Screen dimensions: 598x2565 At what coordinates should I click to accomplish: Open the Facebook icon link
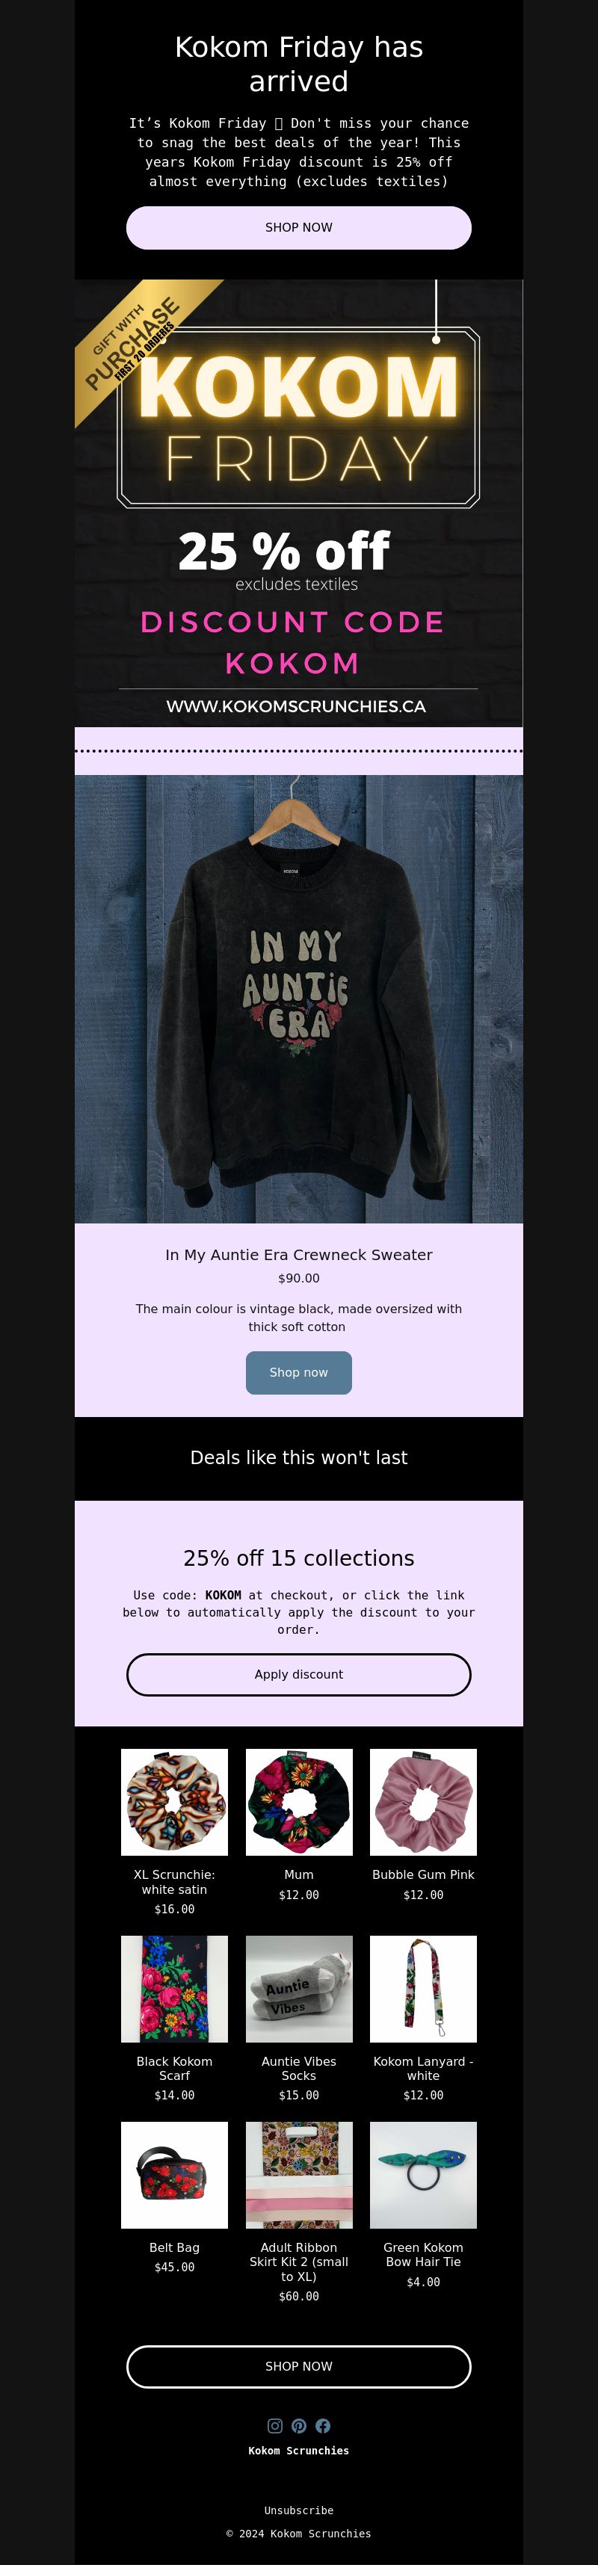323,2425
